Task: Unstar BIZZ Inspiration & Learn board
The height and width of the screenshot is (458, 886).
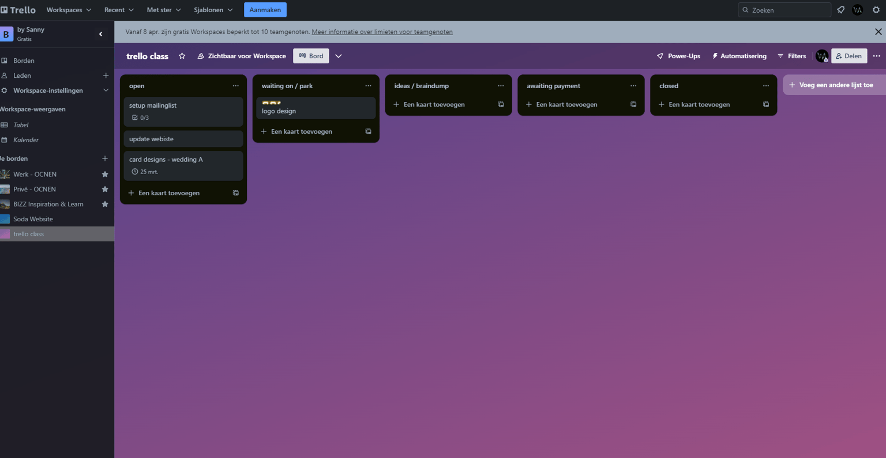Action: 105,204
